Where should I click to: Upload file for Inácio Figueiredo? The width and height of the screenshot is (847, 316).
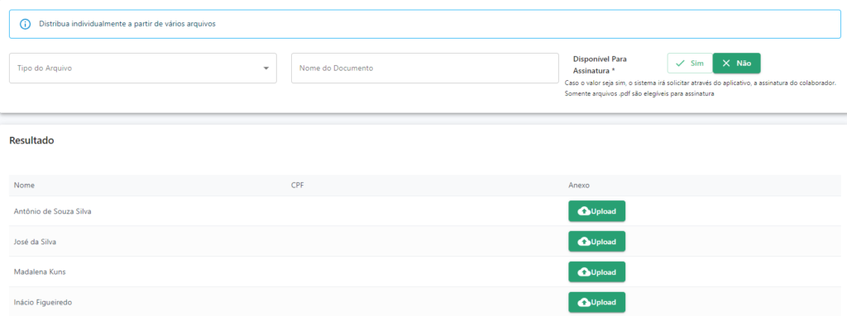click(597, 303)
